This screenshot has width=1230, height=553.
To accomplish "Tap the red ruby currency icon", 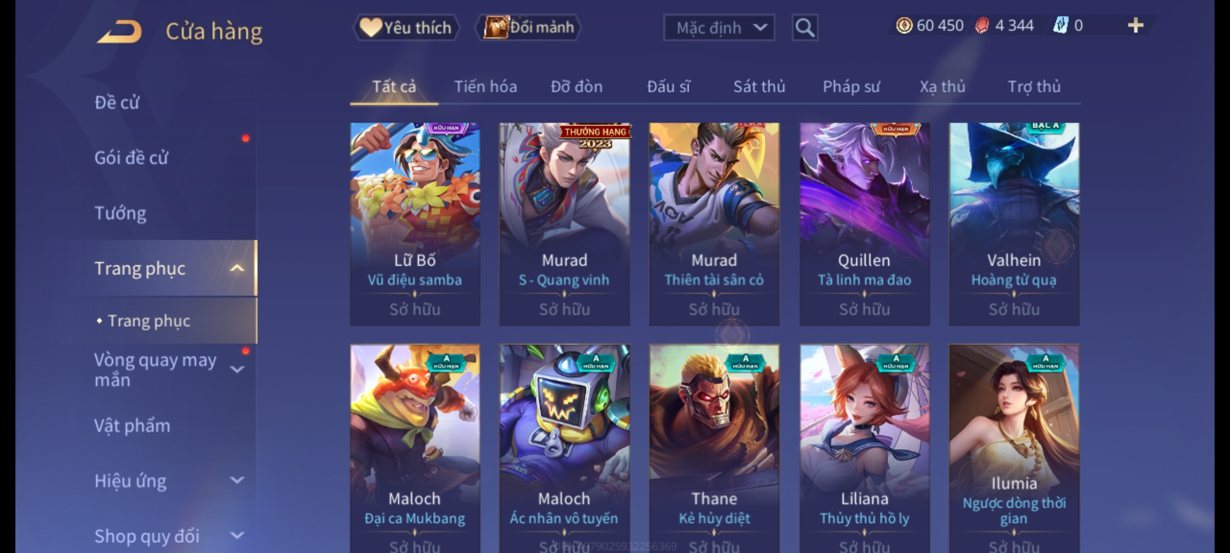I will pyautogui.click(x=981, y=26).
